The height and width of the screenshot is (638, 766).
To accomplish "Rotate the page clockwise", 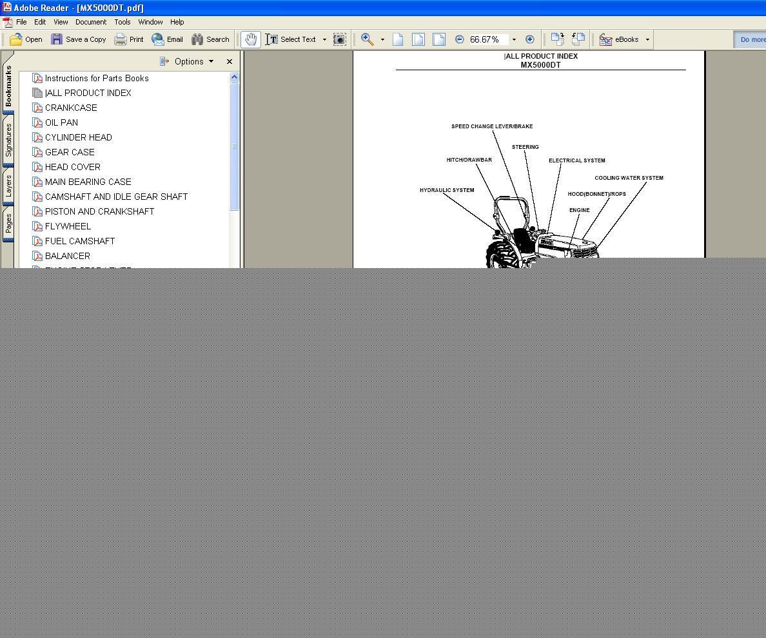I will pos(557,39).
